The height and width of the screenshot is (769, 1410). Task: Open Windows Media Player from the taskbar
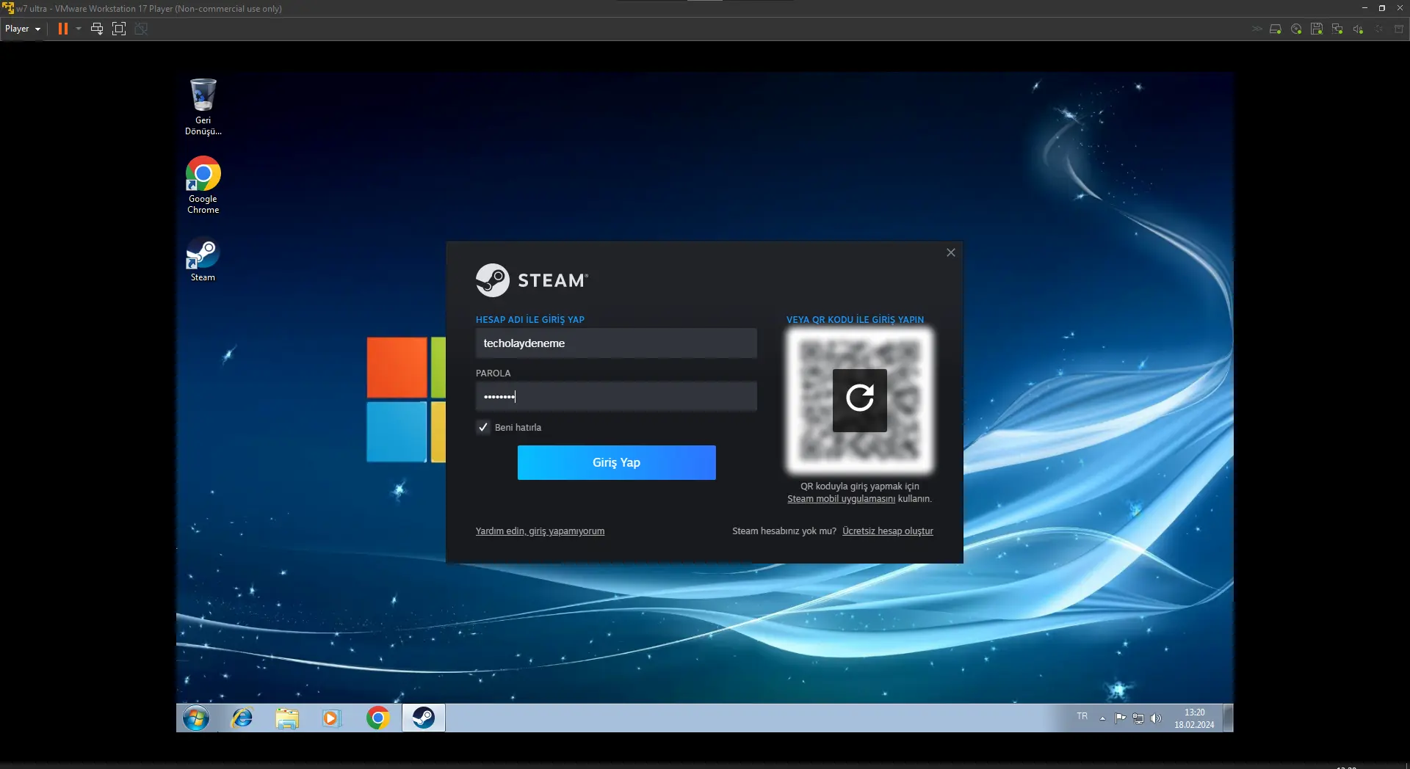(x=332, y=718)
